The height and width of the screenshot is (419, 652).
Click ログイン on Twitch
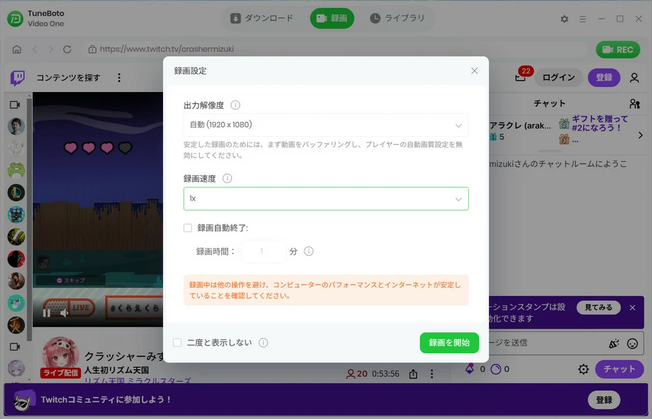click(559, 78)
